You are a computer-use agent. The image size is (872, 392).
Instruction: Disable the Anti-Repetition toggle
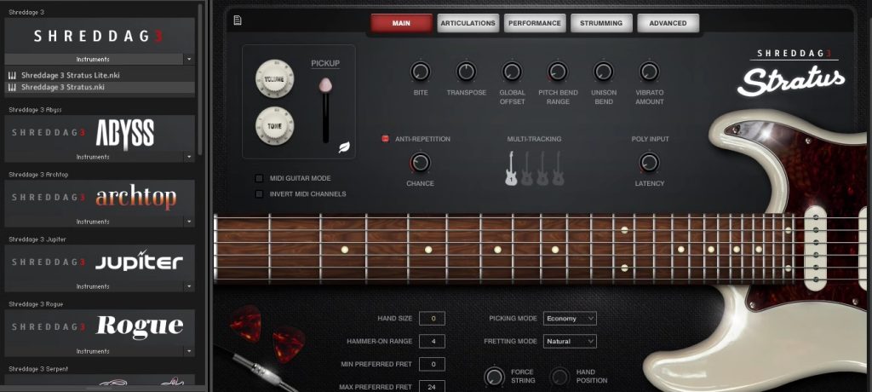tap(385, 138)
